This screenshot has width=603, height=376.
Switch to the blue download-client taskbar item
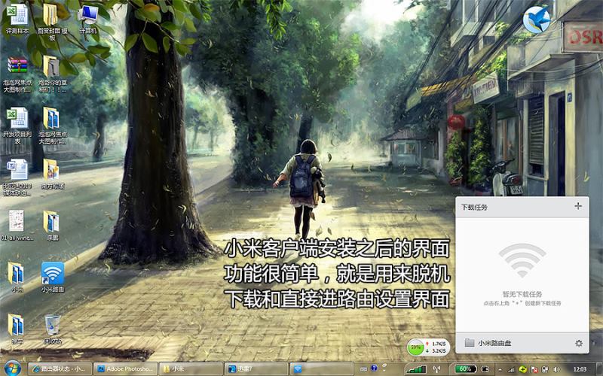322,369
